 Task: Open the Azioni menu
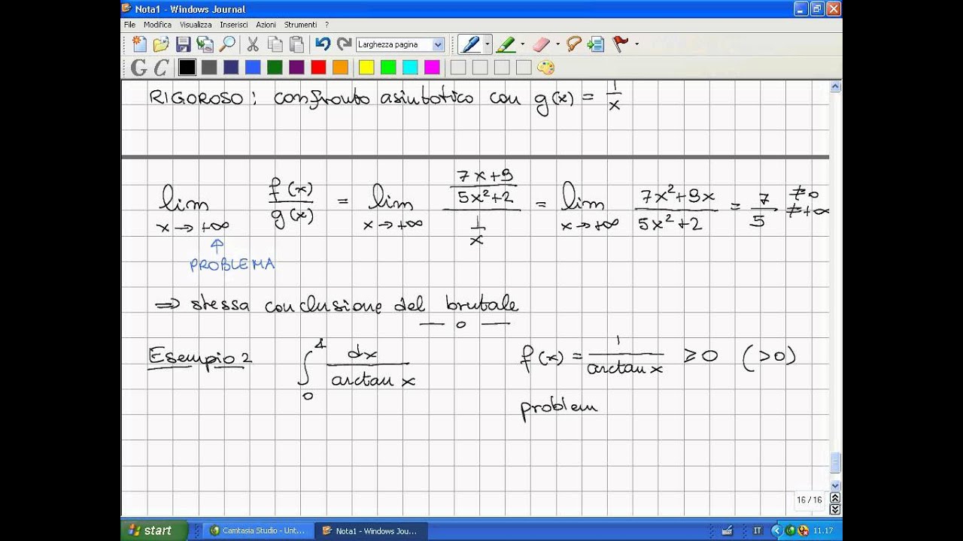(266, 25)
